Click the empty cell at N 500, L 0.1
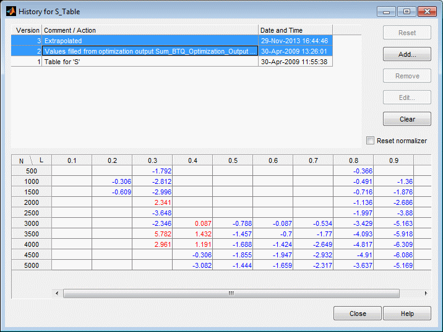443x332 pixels. coord(72,171)
